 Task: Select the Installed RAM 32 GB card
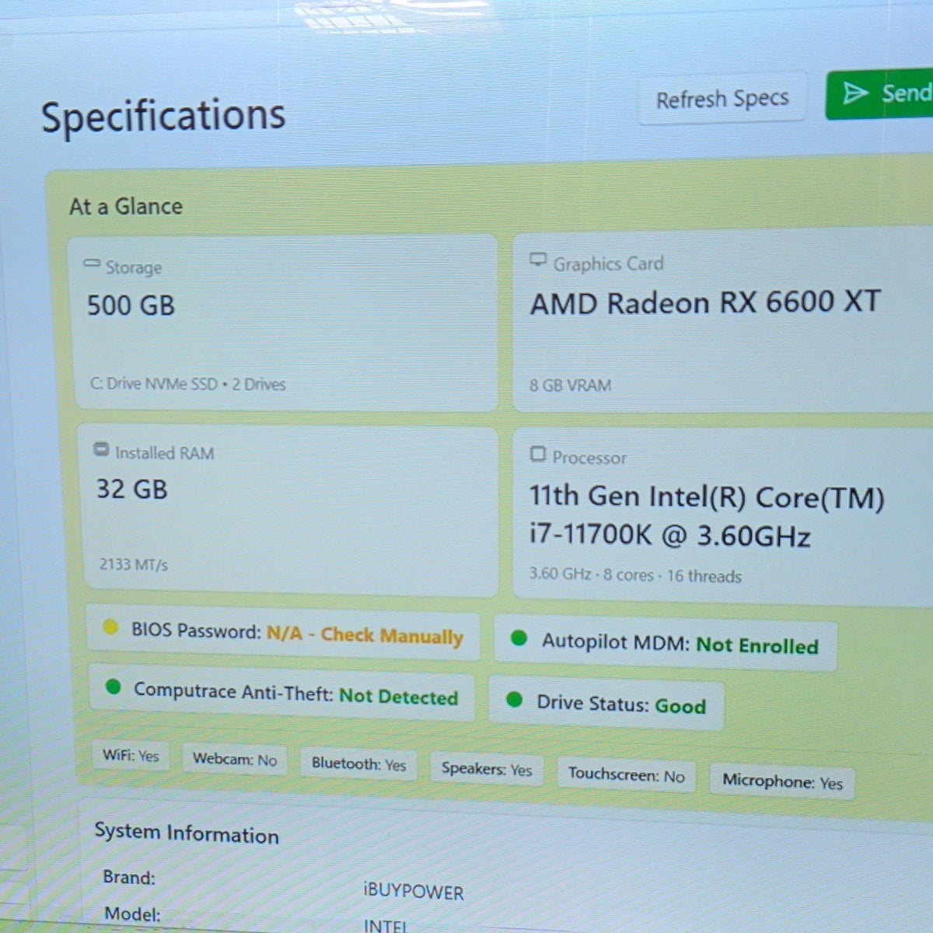[x=288, y=510]
